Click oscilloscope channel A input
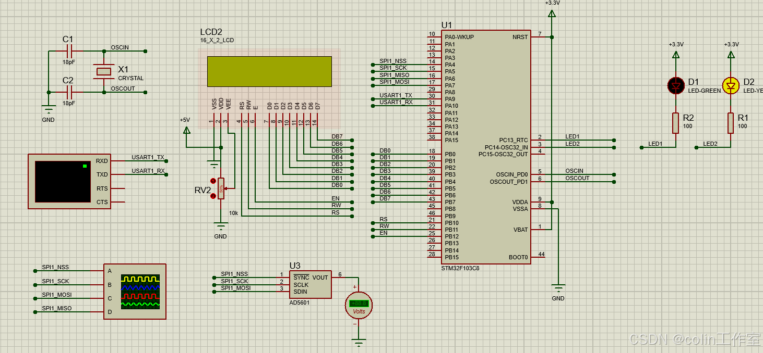 click(x=110, y=271)
